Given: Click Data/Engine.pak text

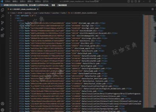Looking at the screenshot, I should [89, 66].
